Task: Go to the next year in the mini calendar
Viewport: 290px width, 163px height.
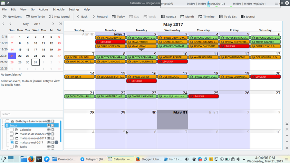Action: point(60,24)
